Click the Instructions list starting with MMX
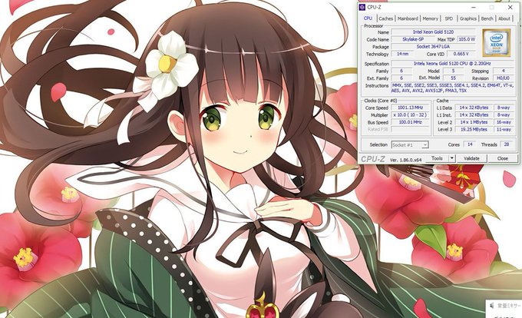 coord(452,88)
